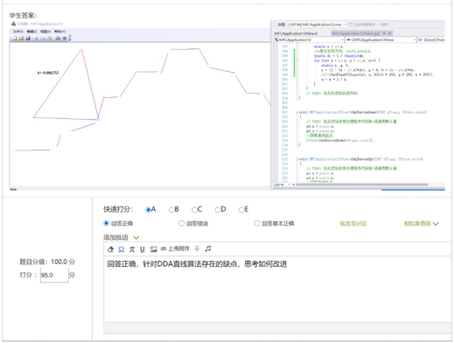Click the score input field showing 95.0
This screenshot has width=454, height=343.
coord(54,275)
